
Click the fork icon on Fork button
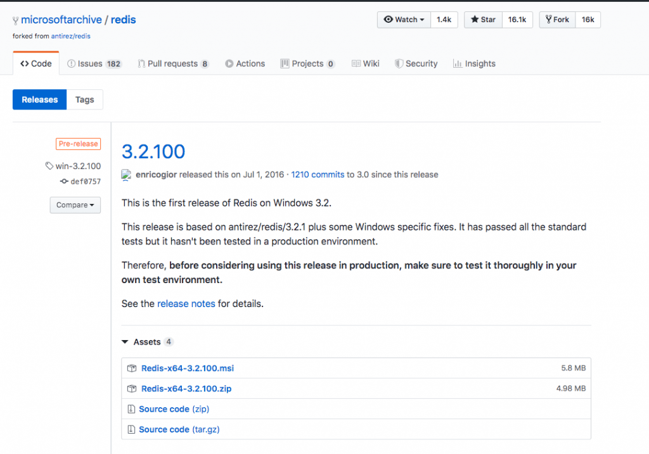point(548,20)
